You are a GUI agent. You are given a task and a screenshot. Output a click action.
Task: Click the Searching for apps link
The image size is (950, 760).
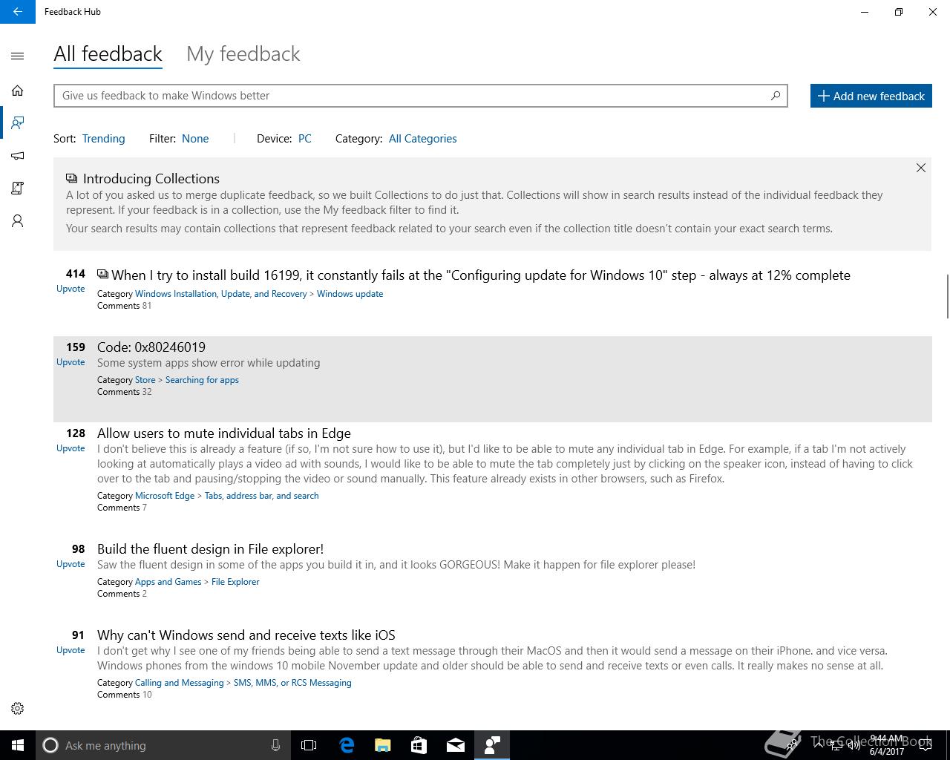(202, 380)
